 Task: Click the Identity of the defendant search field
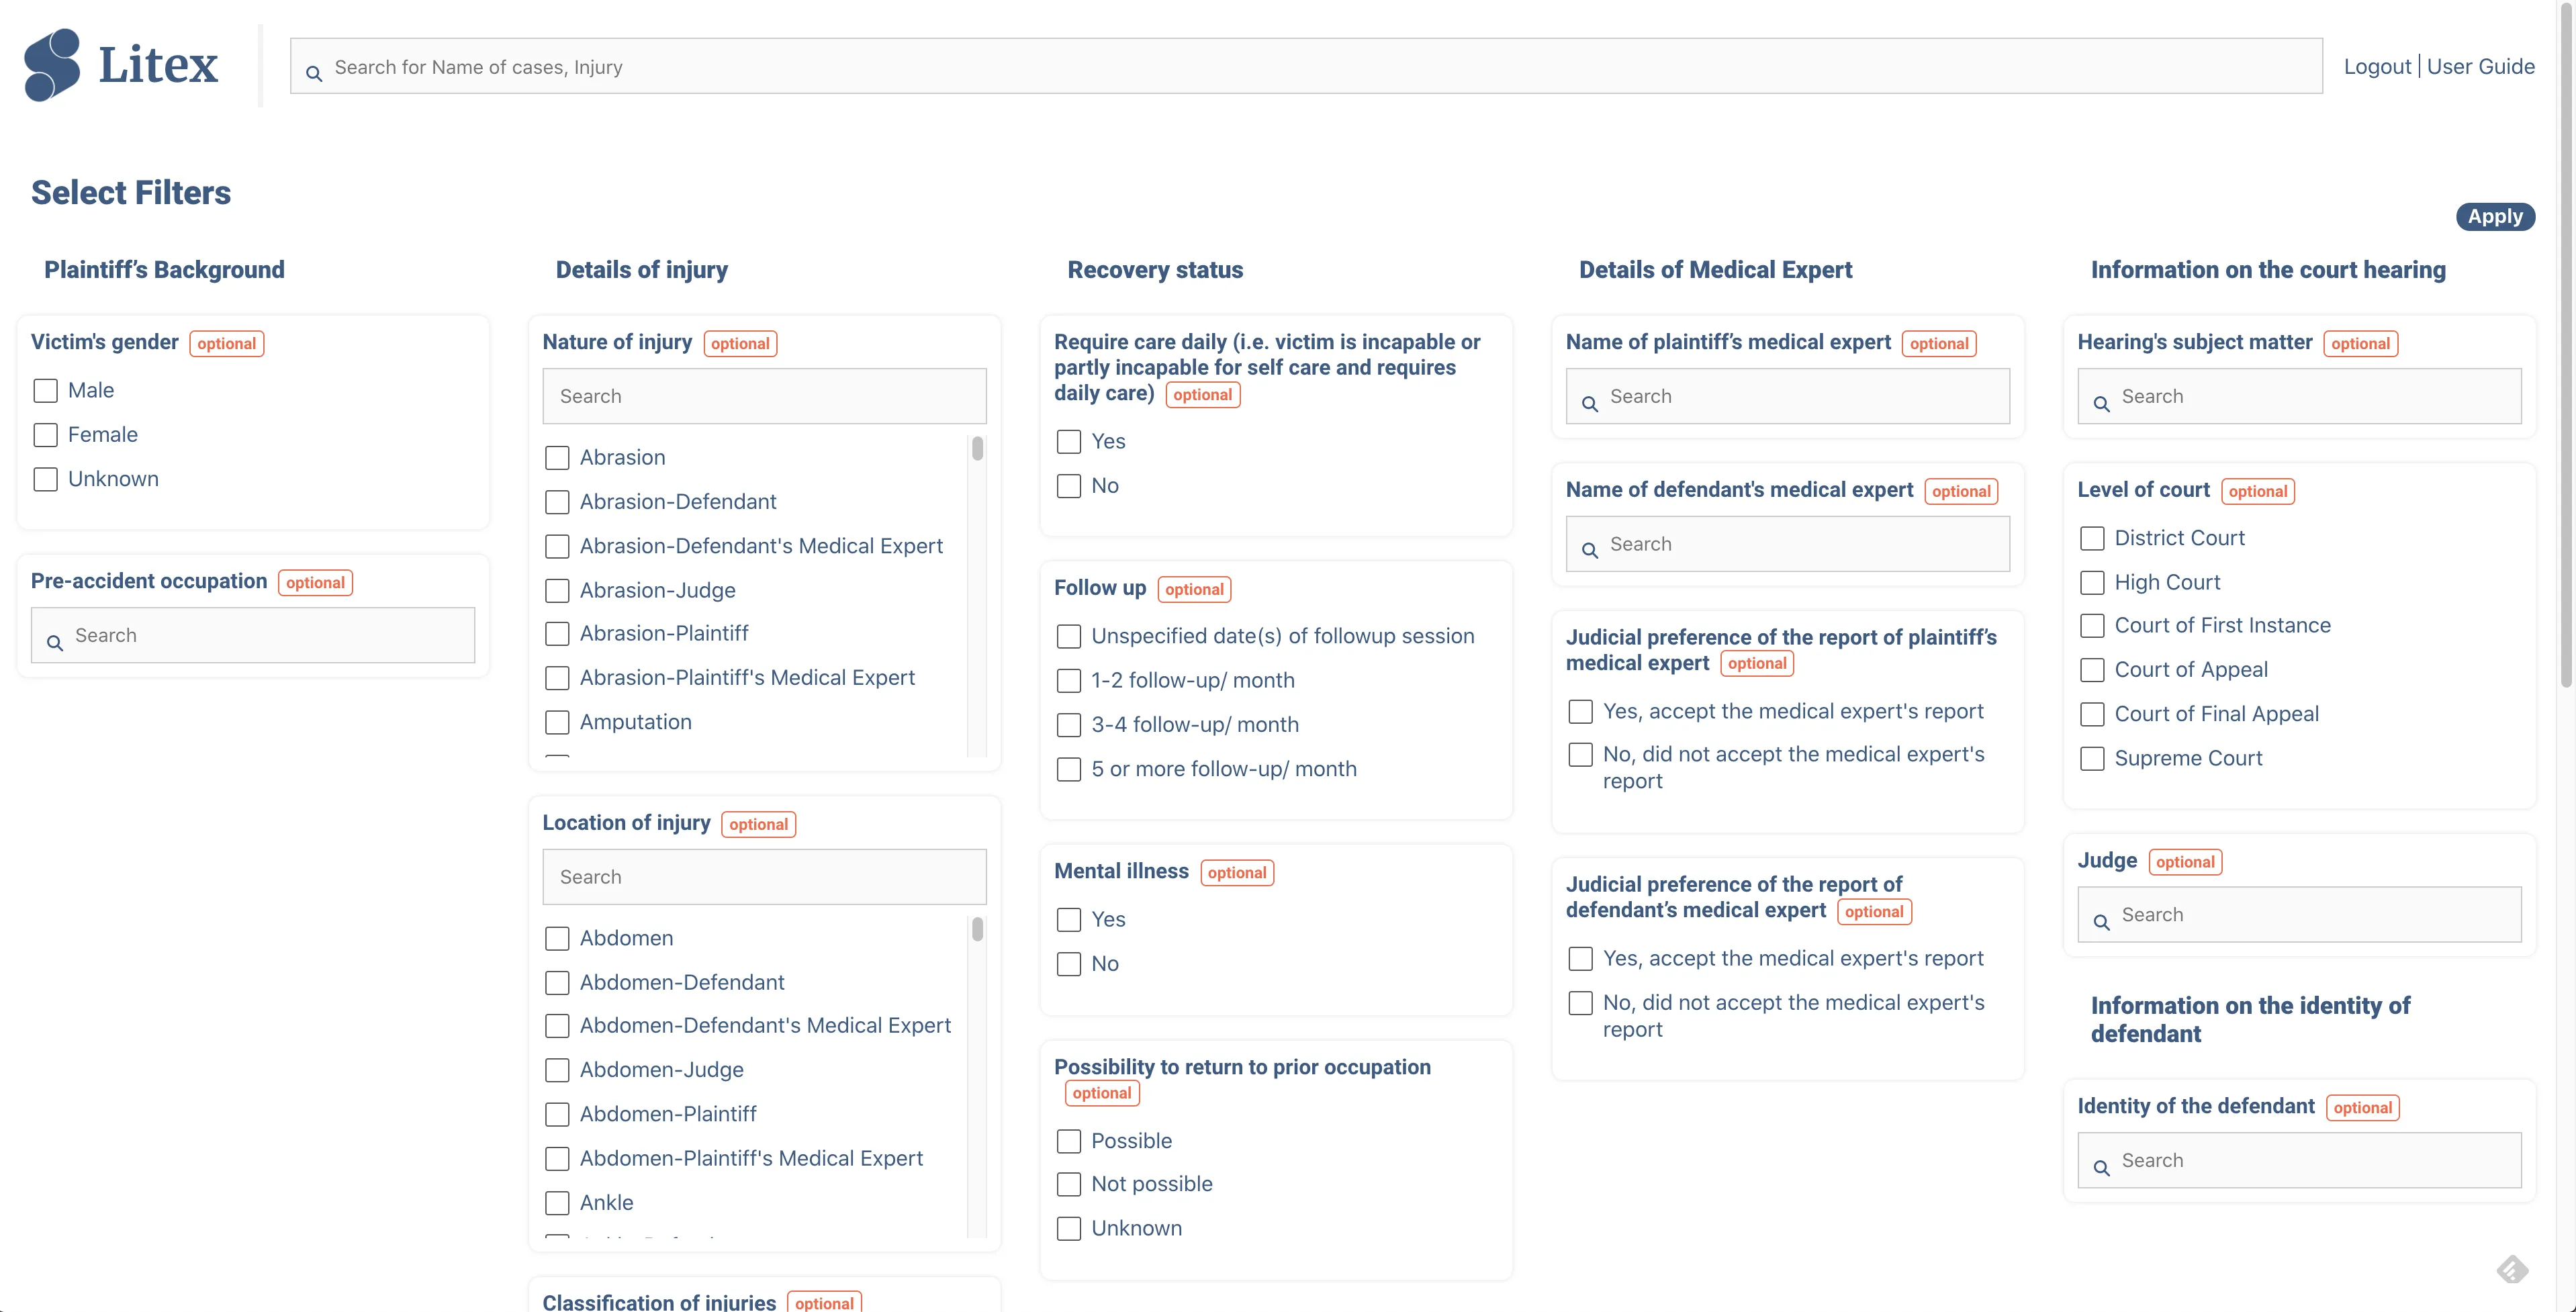coord(2299,1160)
